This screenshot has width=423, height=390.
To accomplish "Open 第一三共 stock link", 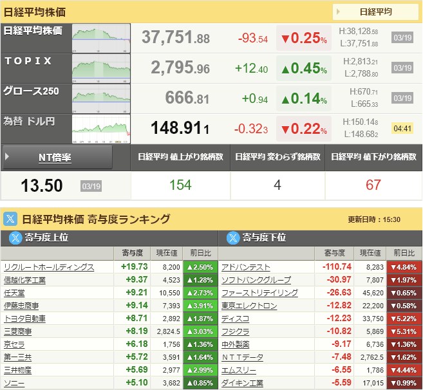I will 18,357.
